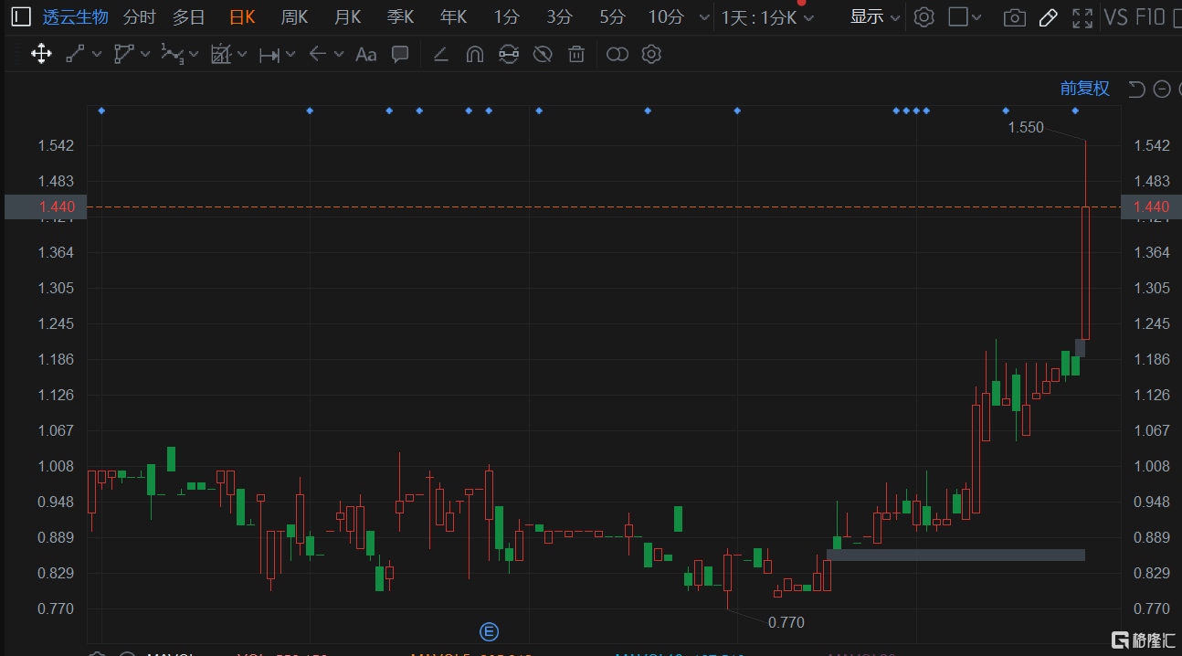This screenshot has width=1182, height=656.
Task: Select the 日K daily candlestick tab
Action: coord(242,16)
